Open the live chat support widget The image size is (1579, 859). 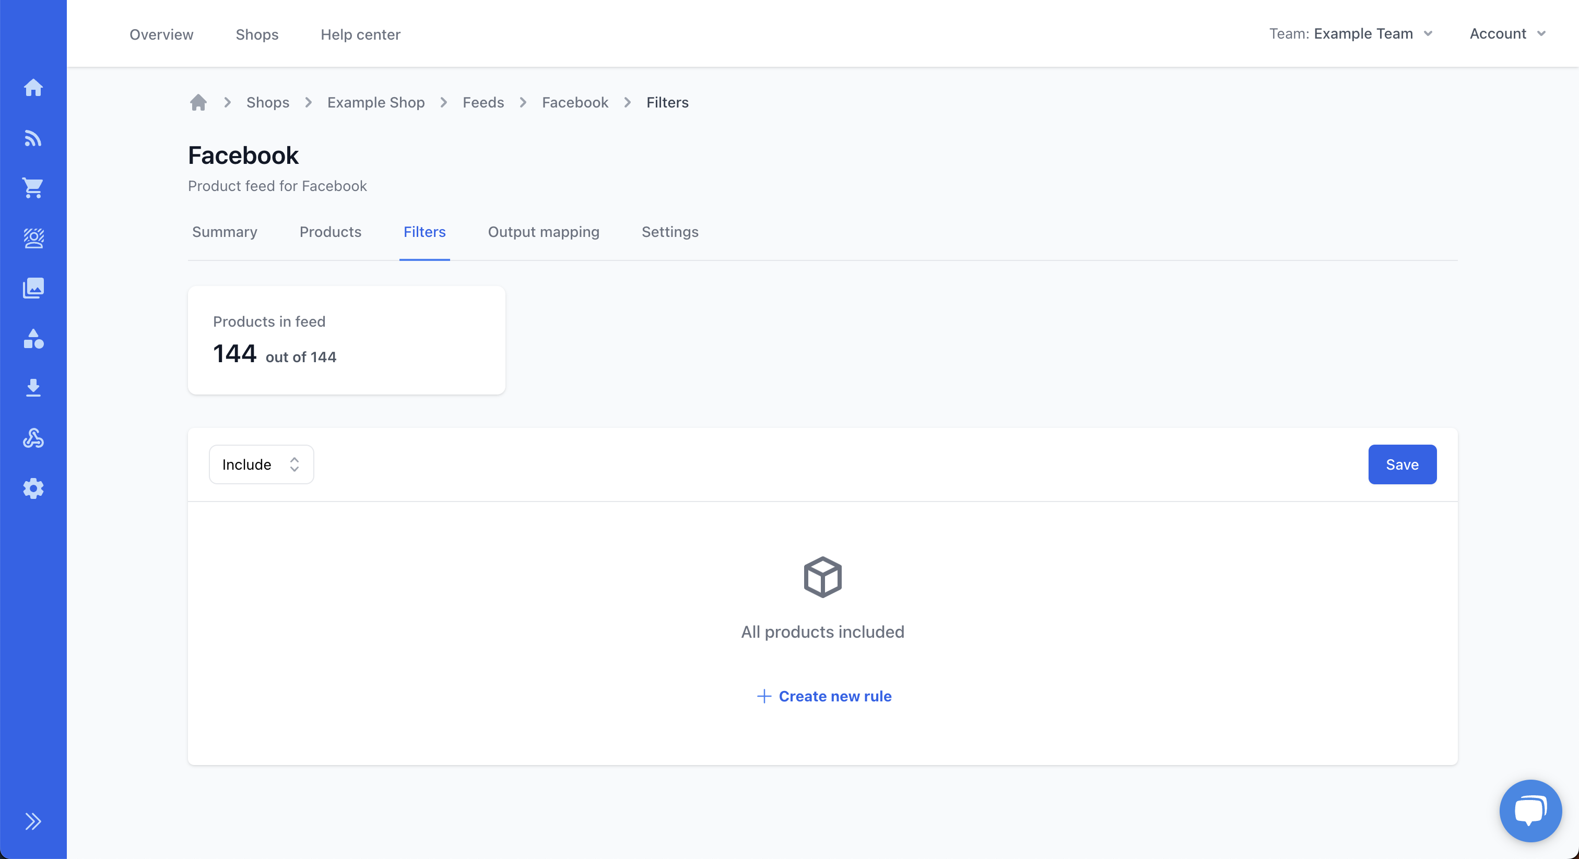(x=1530, y=810)
